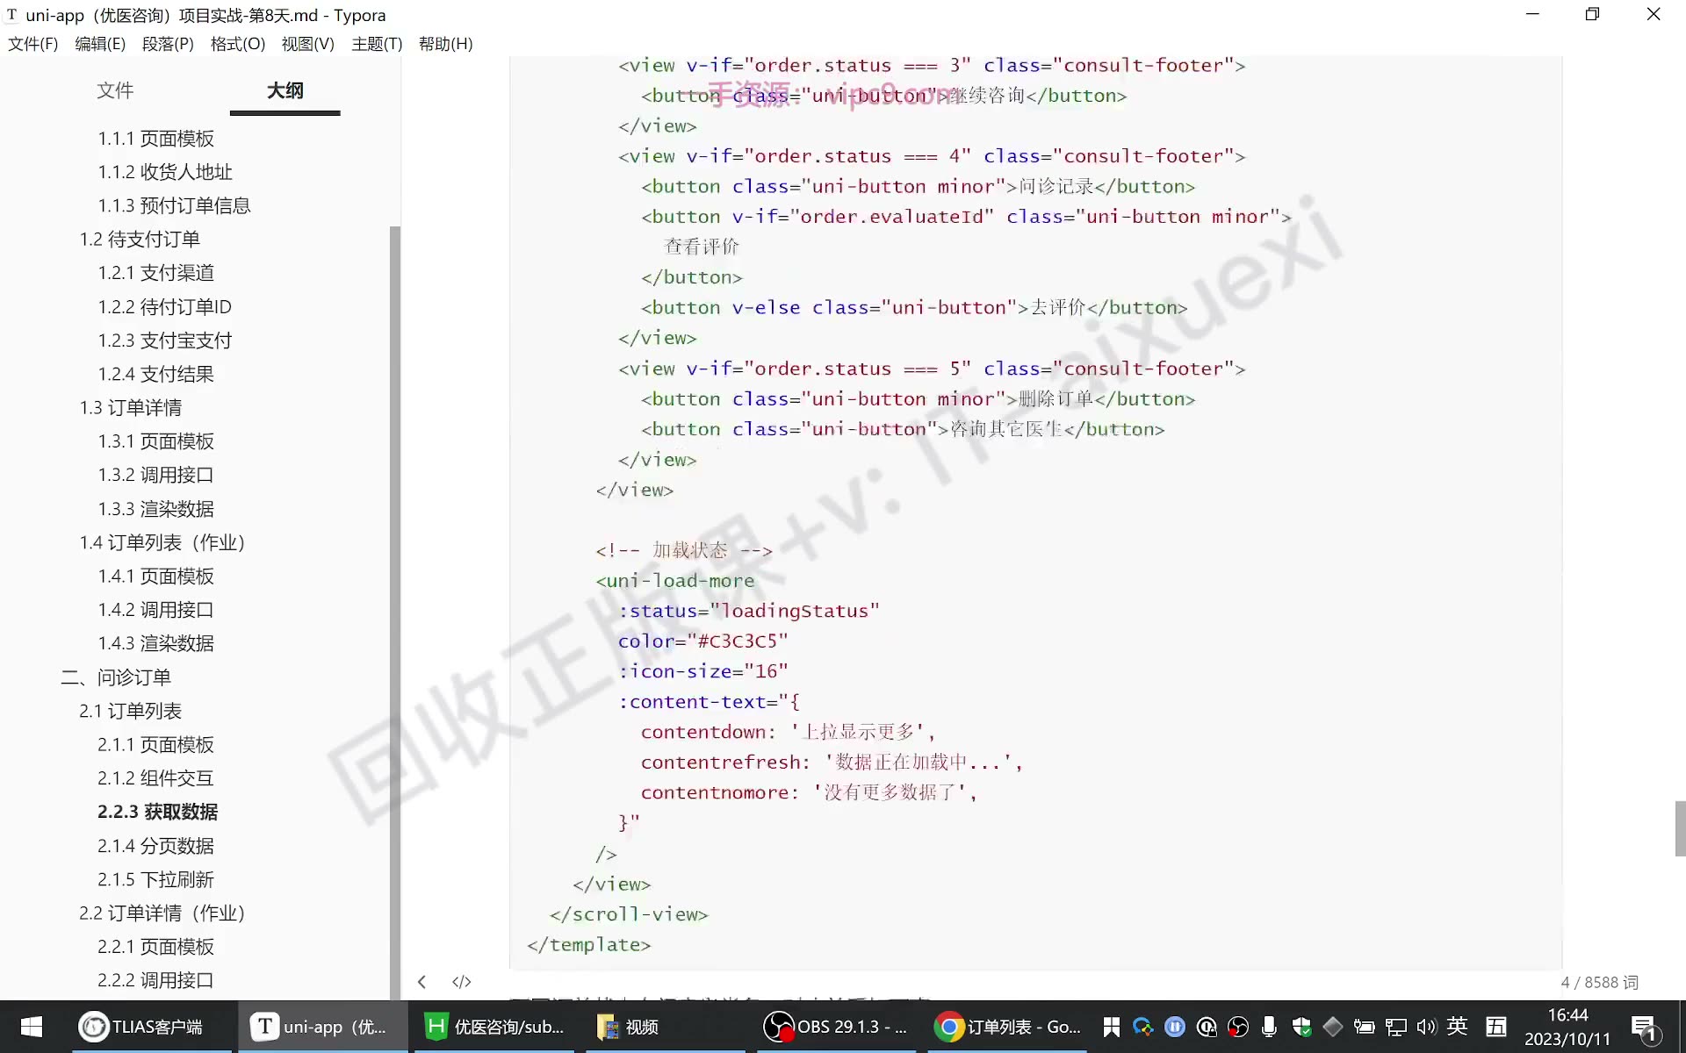Open 帮助(H) menu

pos(445,44)
